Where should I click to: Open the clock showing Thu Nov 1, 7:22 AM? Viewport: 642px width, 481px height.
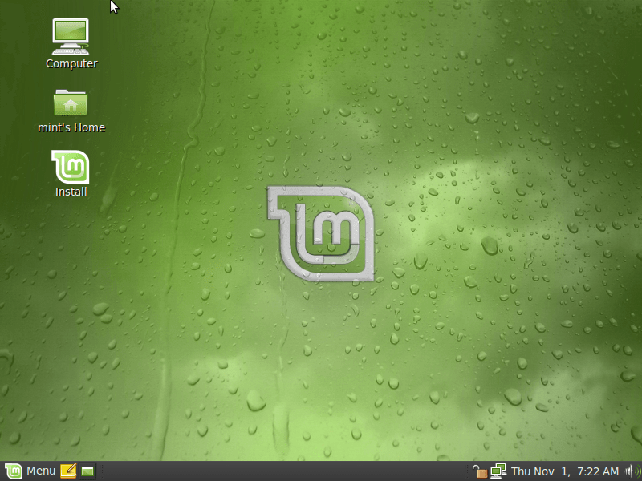(x=565, y=471)
